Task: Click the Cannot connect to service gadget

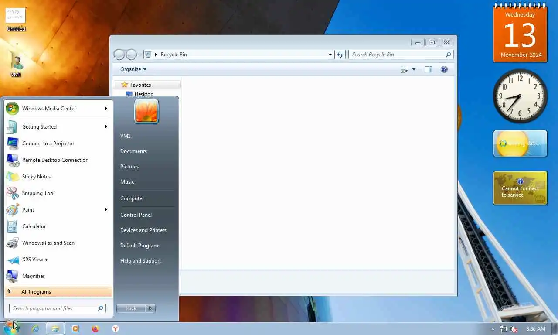Action: [x=520, y=188]
